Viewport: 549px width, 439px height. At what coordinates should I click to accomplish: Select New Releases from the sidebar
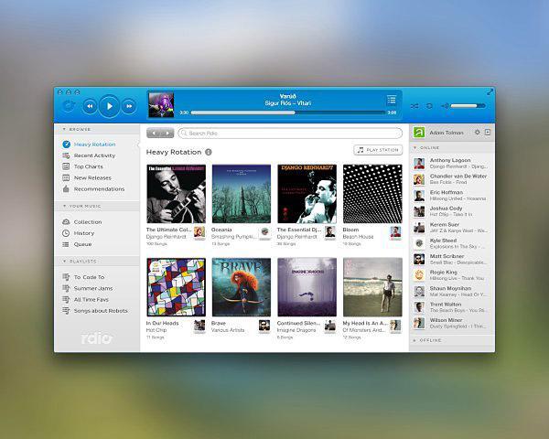coord(91,177)
